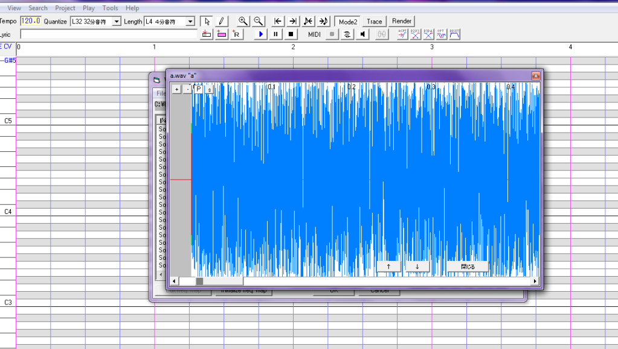
Task: Zoom in with the plus magnifier
Action: [x=243, y=21]
